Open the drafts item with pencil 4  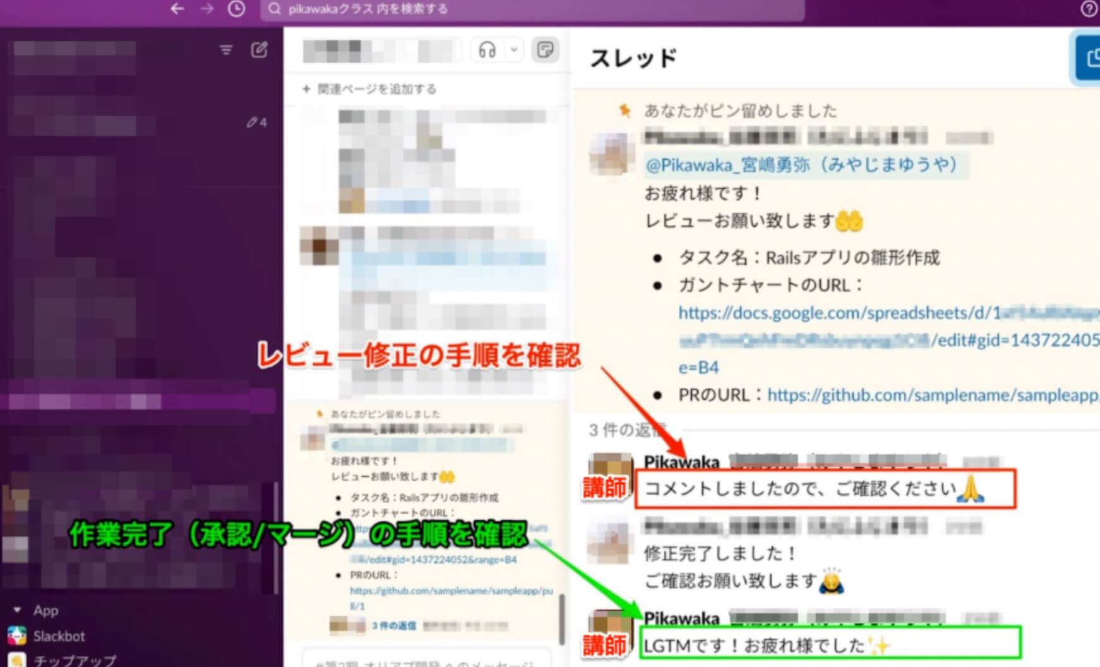point(257,122)
